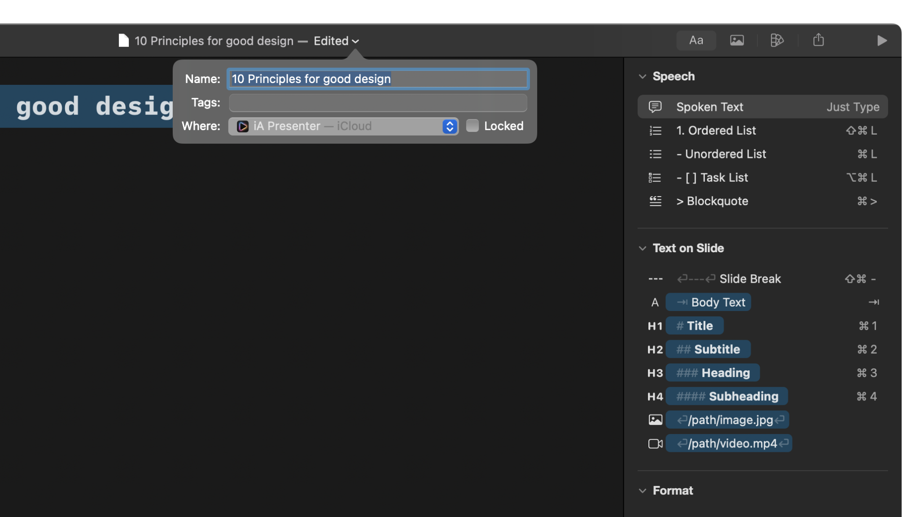
Task: Open the Where location dropdown
Action: pyautogui.click(x=448, y=126)
